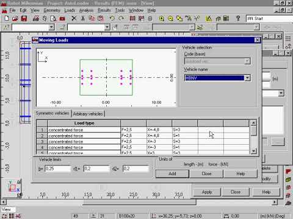Open the node selection combo box arrow

click(x=51, y=27)
